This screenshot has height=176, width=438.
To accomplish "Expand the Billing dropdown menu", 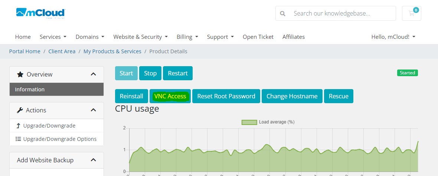I will coord(187,37).
